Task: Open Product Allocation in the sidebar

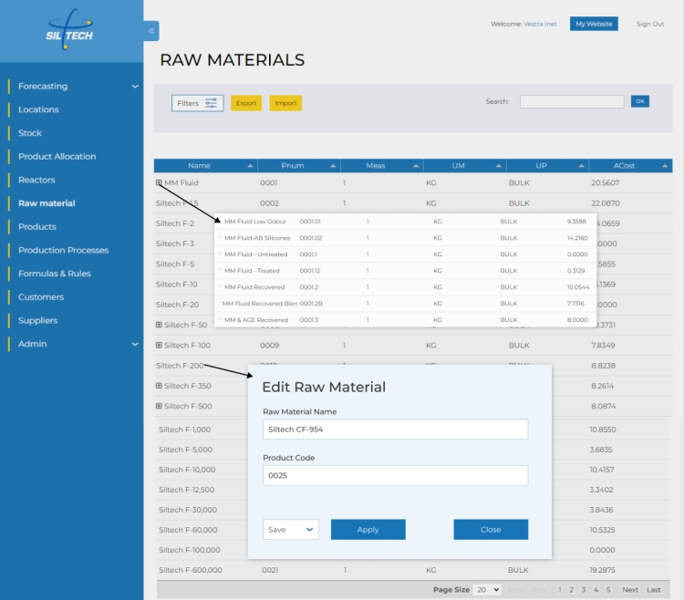Action: click(x=57, y=157)
